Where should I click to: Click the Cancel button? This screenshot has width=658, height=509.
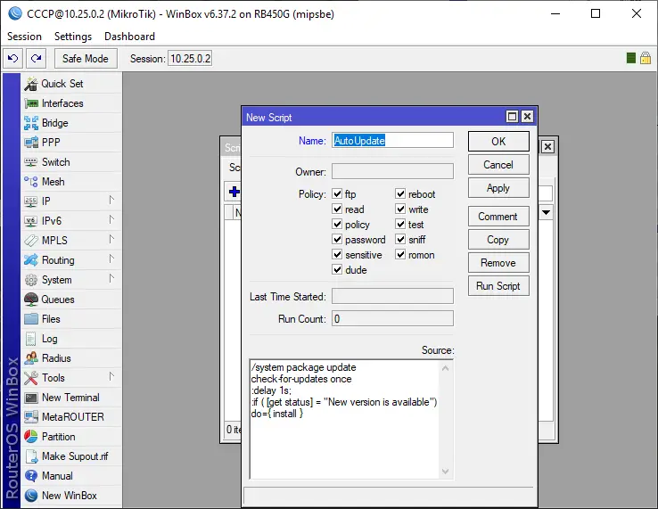pos(498,165)
